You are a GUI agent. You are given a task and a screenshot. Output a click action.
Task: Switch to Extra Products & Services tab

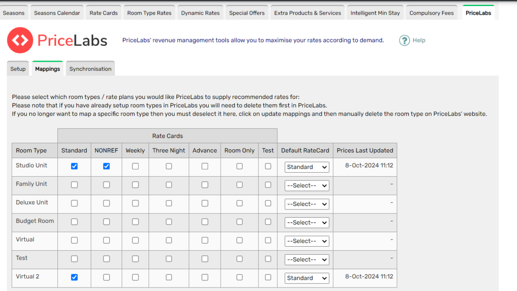pyautogui.click(x=307, y=13)
